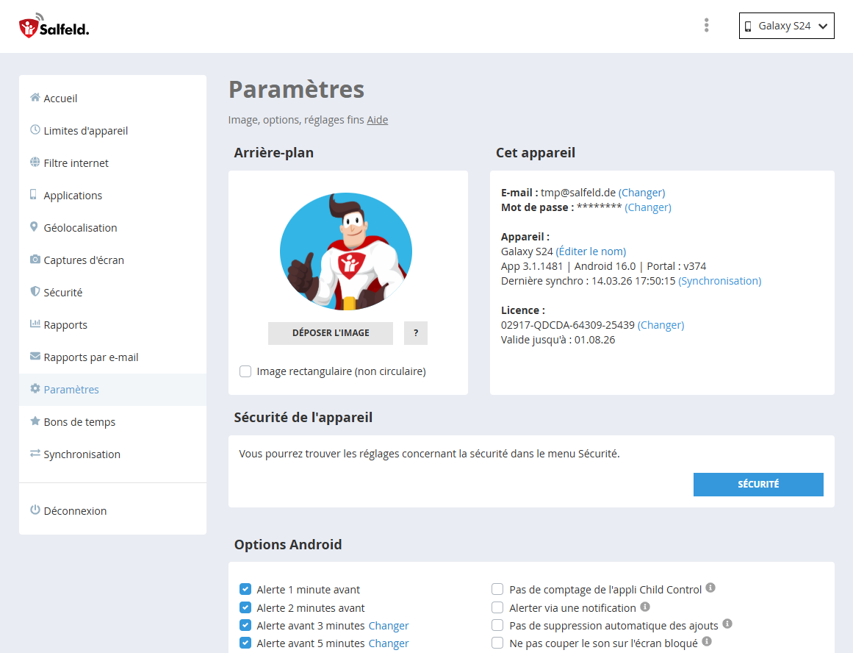Click the camera icon for Captures d'écran
The image size is (853, 653).
(35, 260)
